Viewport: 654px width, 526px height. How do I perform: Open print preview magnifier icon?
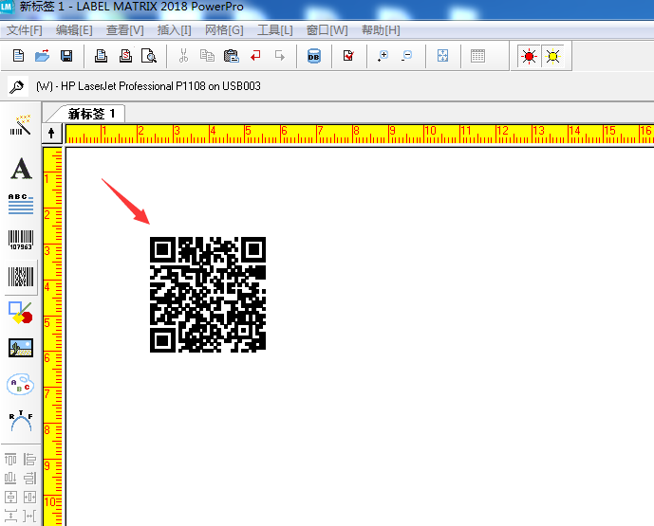tap(149, 55)
